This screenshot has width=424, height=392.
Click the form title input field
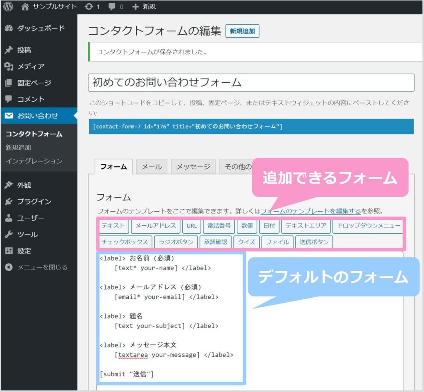[x=251, y=83]
